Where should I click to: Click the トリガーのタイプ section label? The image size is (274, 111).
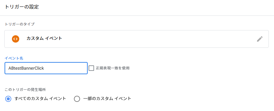point(20,24)
